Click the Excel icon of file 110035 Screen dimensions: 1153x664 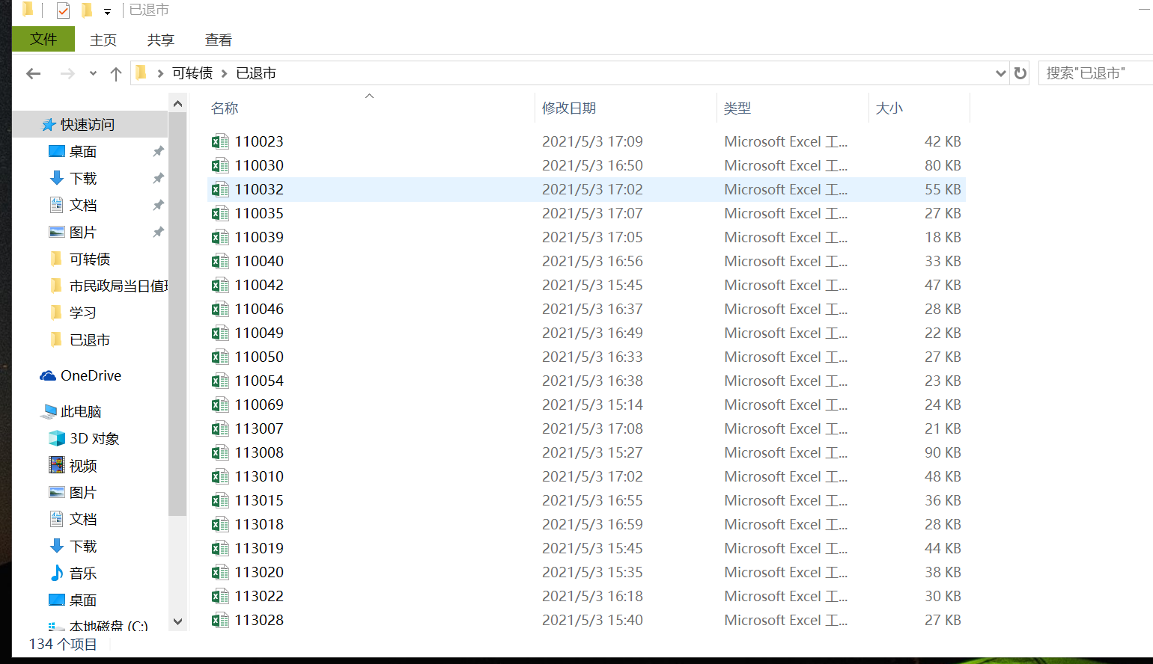click(x=220, y=213)
